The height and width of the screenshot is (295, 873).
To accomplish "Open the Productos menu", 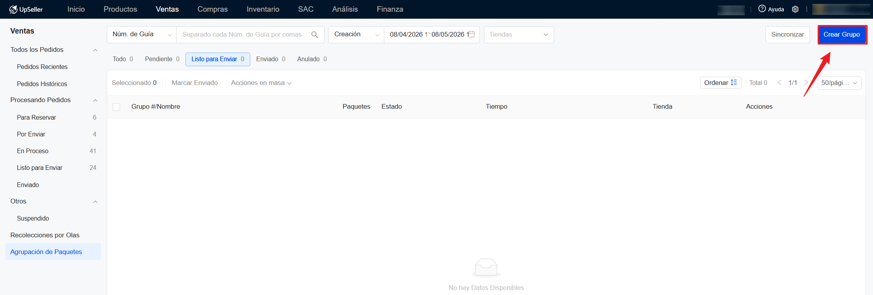I will pyautogui.click(x=120, y=9).
